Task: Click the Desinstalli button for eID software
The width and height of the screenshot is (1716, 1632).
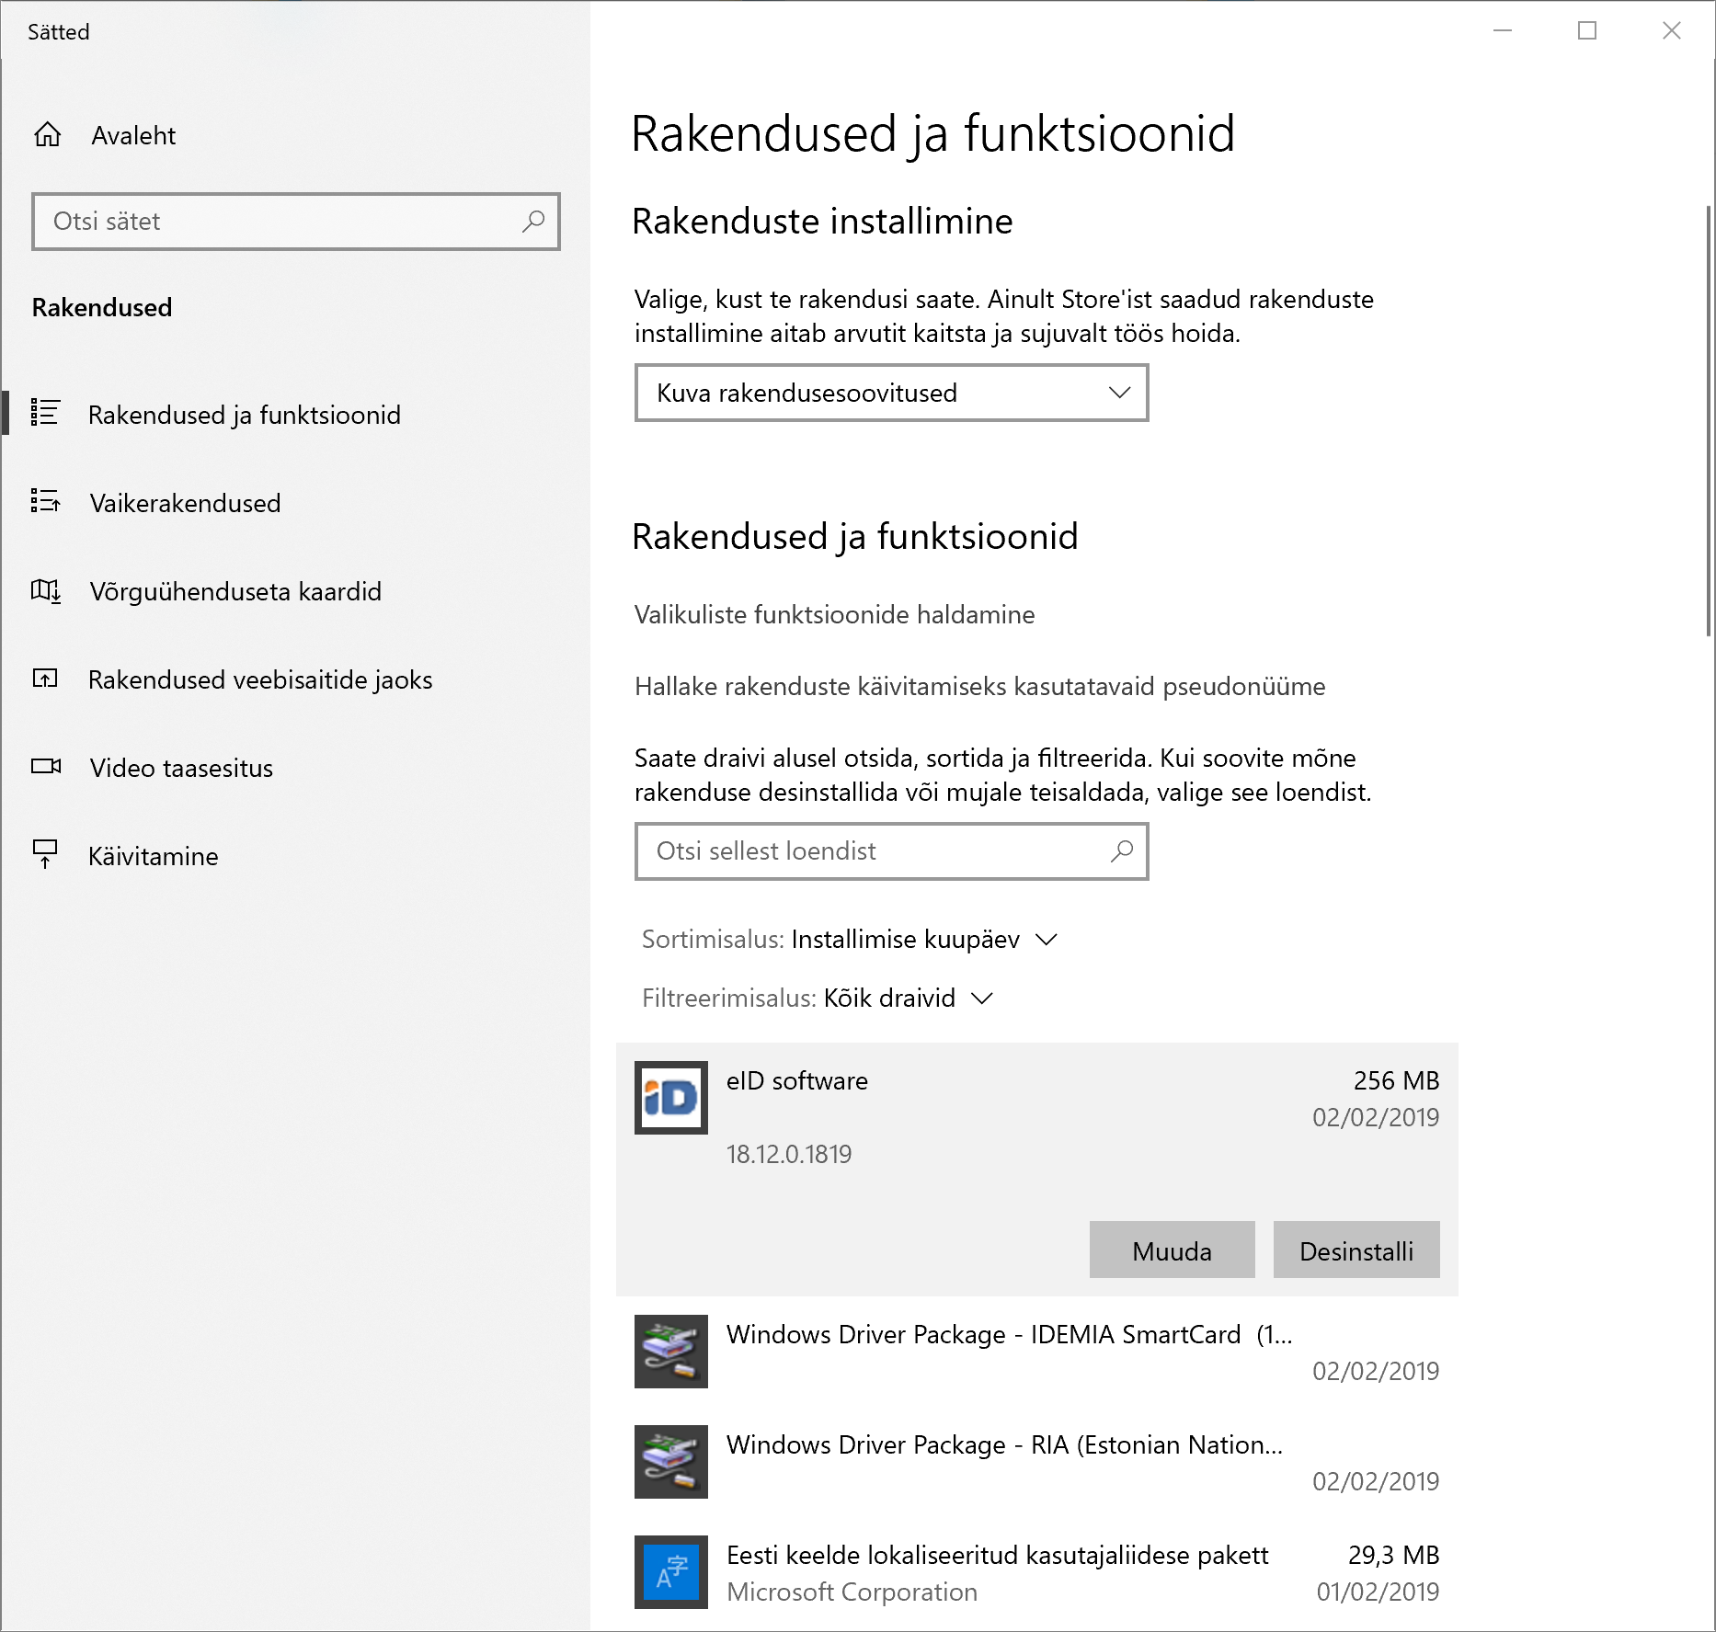Action: (x=1356, y=1250)
